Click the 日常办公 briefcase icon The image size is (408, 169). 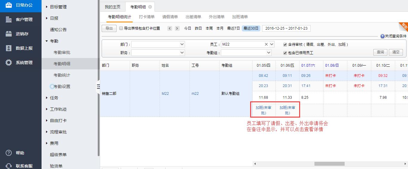tap(9, 5)
